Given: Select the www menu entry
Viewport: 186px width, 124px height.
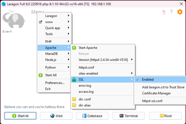Looking at the screenshot, I should (x=54, y=22).
